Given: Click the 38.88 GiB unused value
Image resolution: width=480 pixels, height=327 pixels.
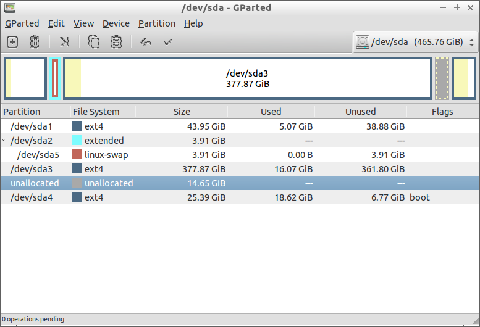Looking at the screenshot, I should coord(385,126).
